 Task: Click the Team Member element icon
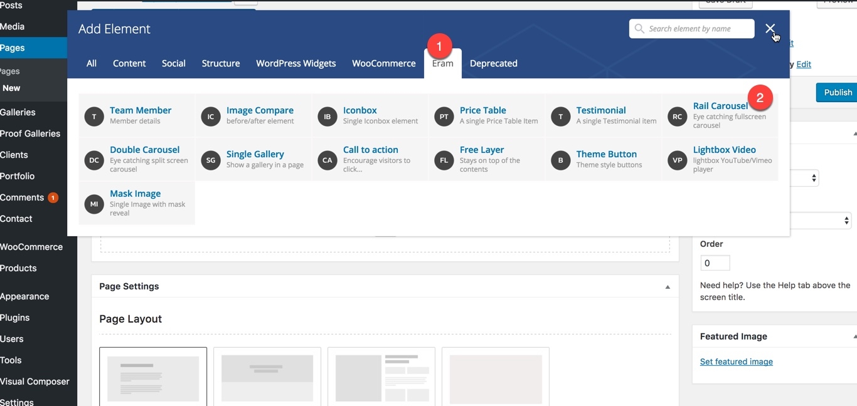[94, 117]
